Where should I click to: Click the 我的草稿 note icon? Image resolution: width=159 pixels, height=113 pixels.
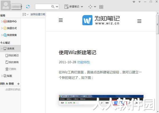click(7, 62)
